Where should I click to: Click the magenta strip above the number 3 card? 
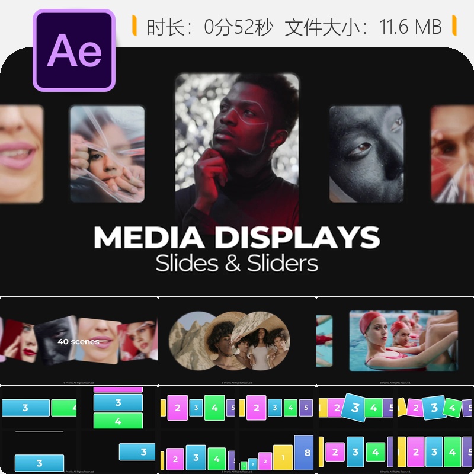[x=118, y=388]
